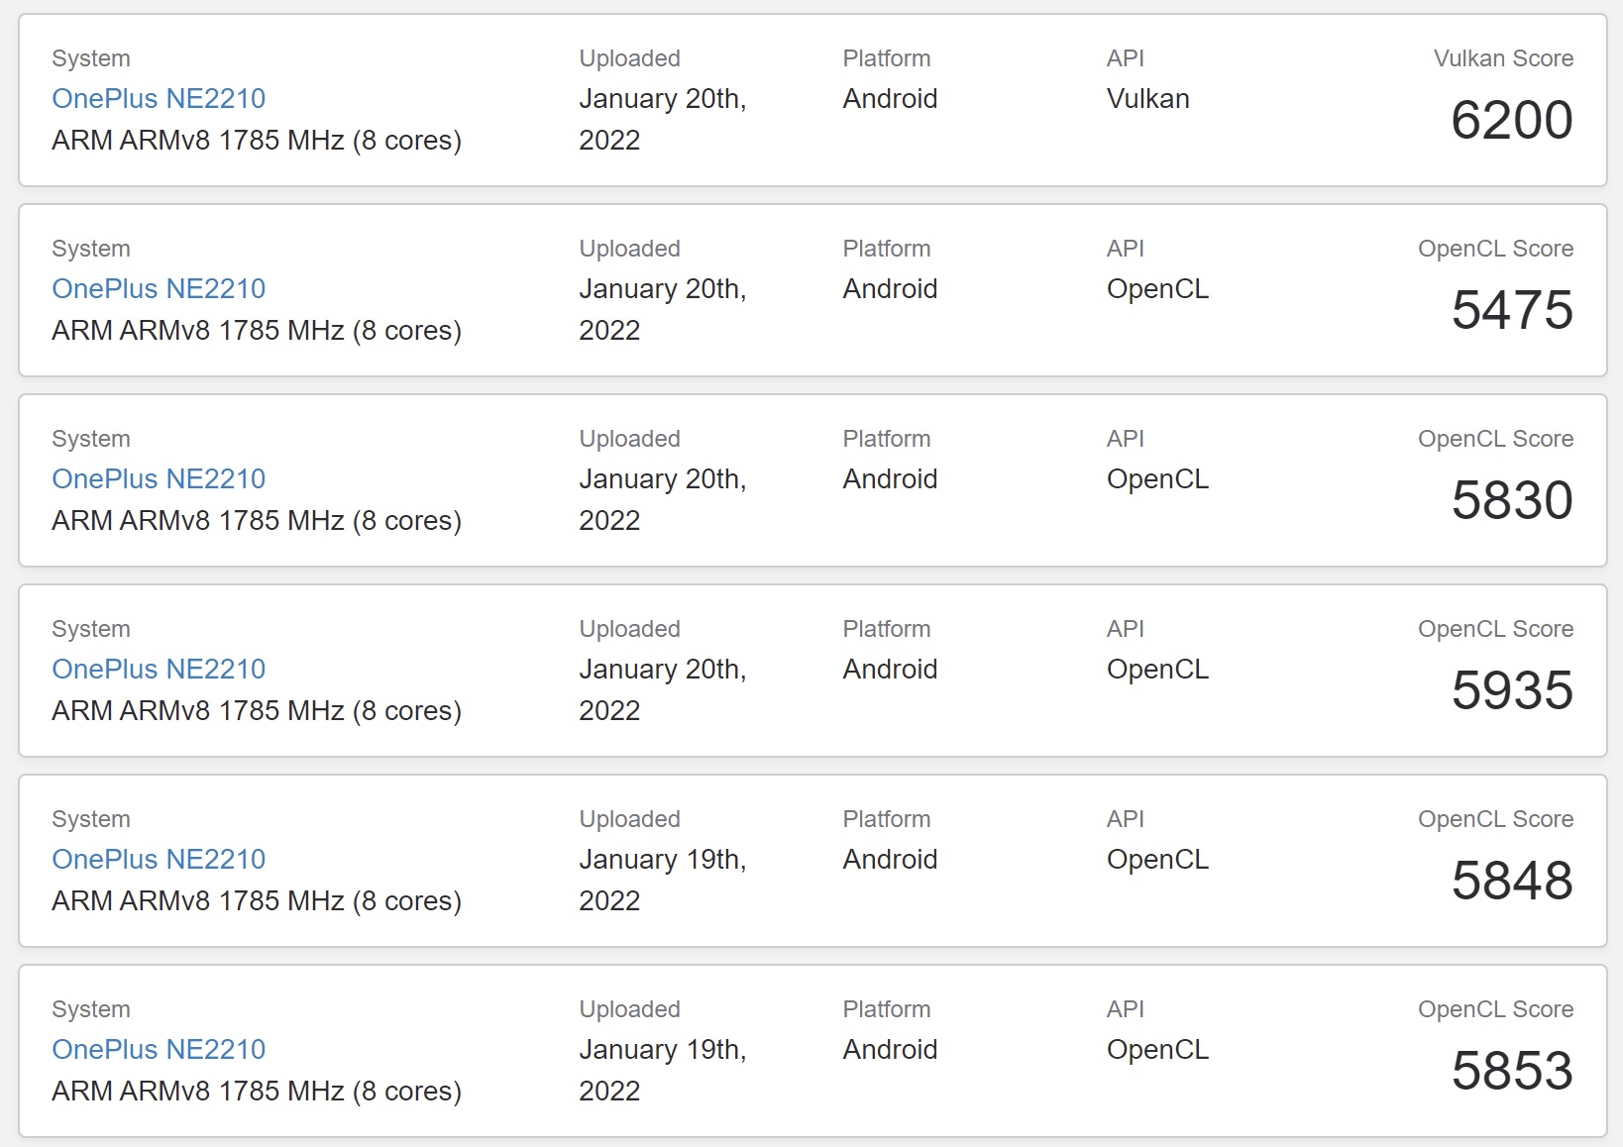
Task: Click the OpenCL score value 5935
Action: [1512, 690]
